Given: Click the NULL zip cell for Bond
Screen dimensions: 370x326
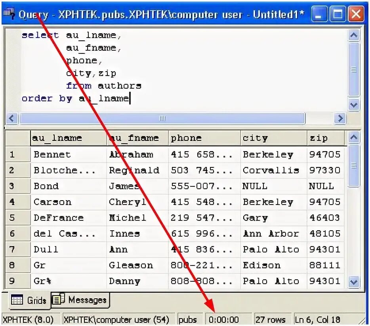Looking at the screenshot, I should point(325,186).
